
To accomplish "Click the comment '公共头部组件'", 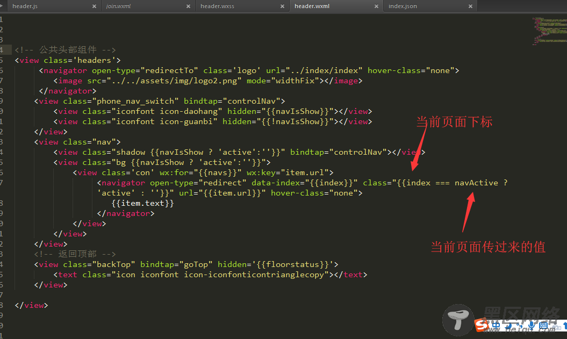I will tap(68, 50).
